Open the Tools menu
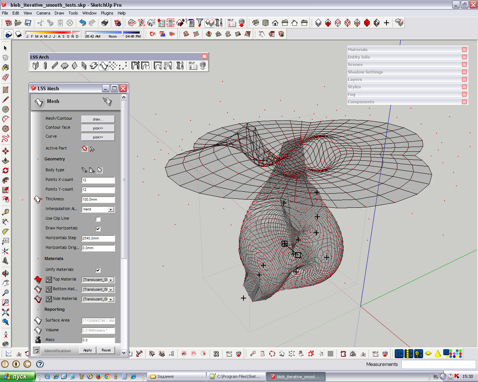The image size is (478, 382). click(73, 13)
